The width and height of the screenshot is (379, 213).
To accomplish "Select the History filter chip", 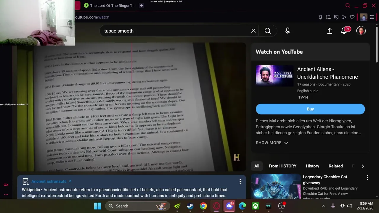I will (x=312, y=166).
